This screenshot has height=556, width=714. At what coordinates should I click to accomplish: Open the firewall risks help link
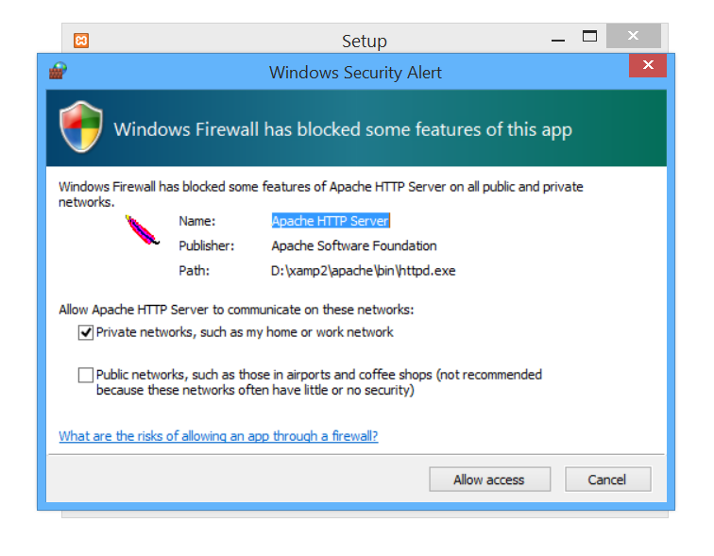(218, 436)
